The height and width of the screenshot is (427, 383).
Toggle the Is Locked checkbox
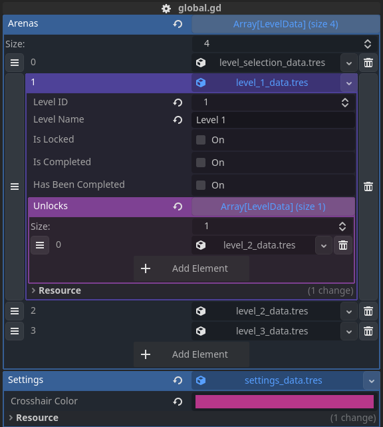(201, 140)
